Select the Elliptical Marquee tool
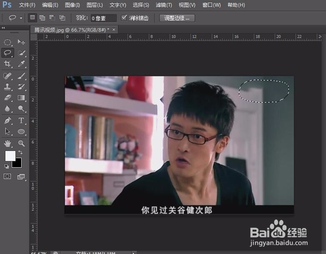The image size is (326, 254). pyautogui.click(x=8, y=42)
